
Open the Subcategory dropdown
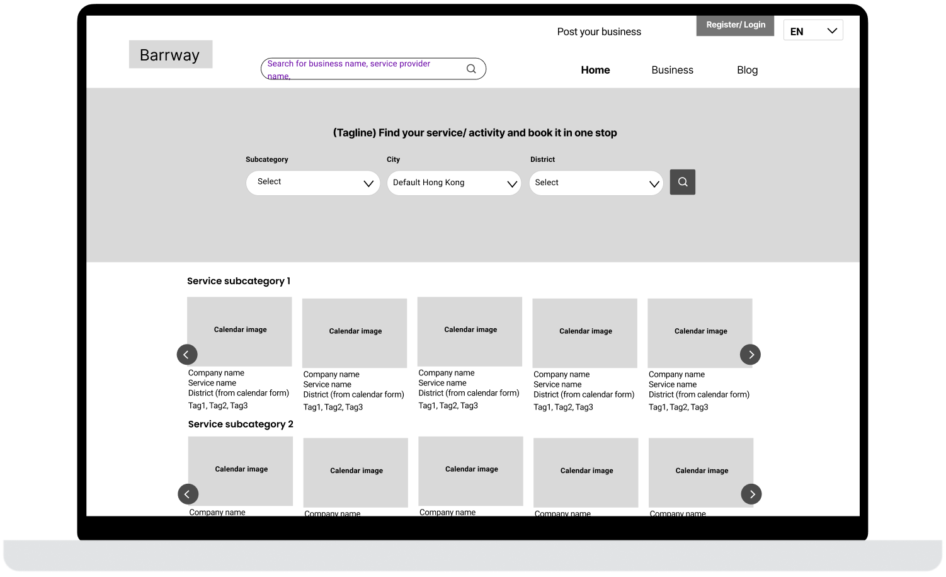pos(313,183)
